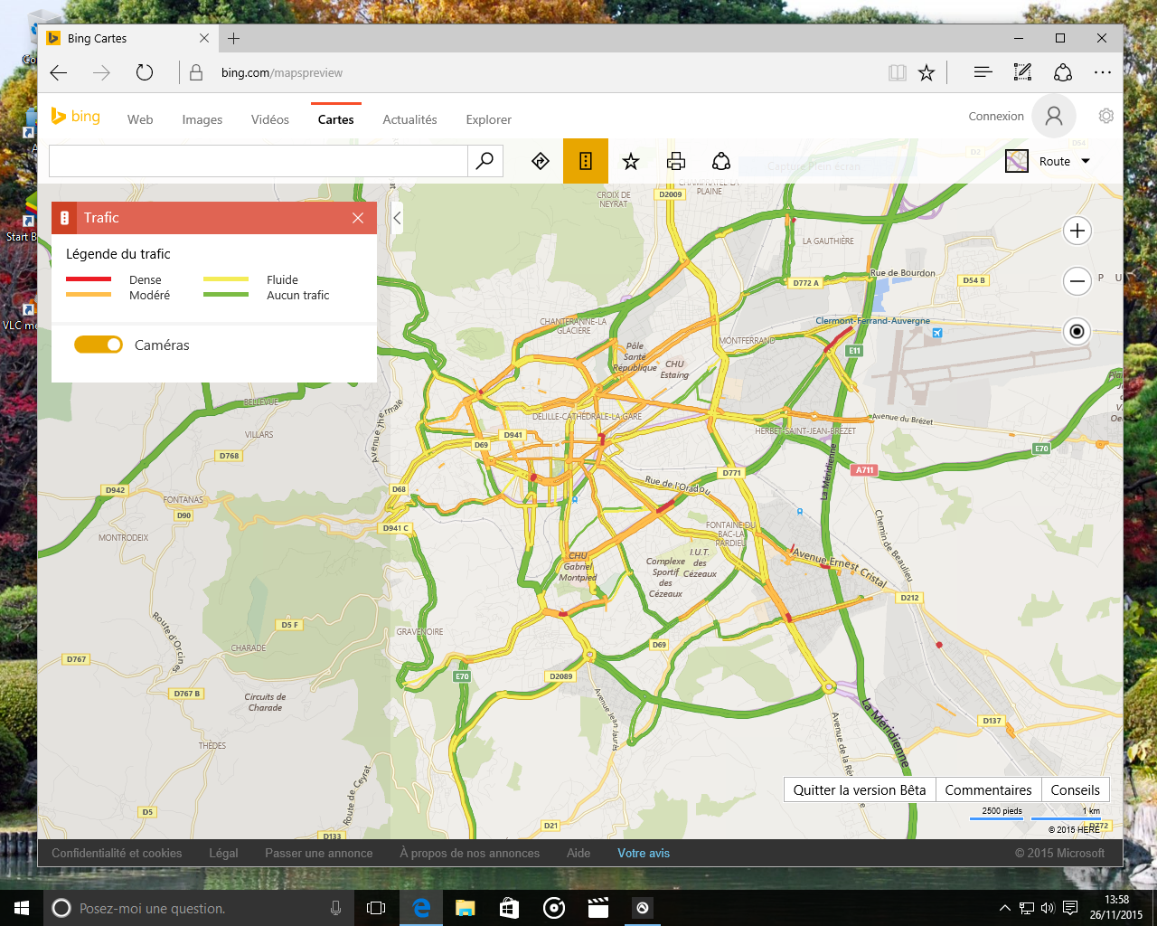The height and width of the screenshot is (926, 1157).
Task: Click in the Bing maps search field
Action: (259, 161)
